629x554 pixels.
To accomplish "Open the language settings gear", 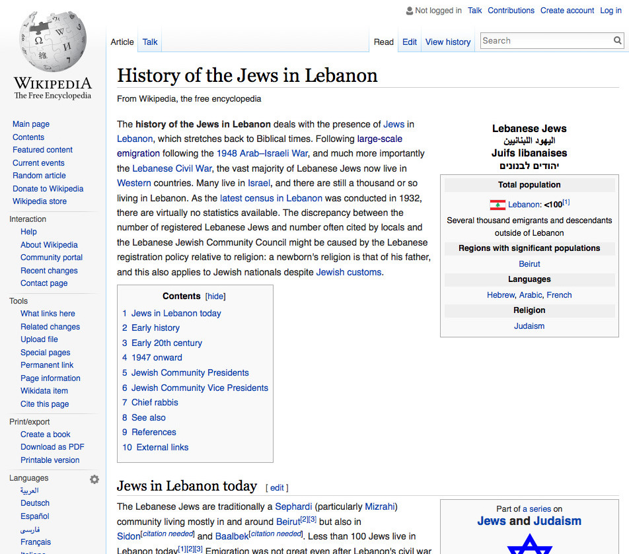I will click(x=94, y=479).
